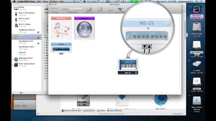Open the Audio MIDI Setup menu
216x121 pixels.
26,1
